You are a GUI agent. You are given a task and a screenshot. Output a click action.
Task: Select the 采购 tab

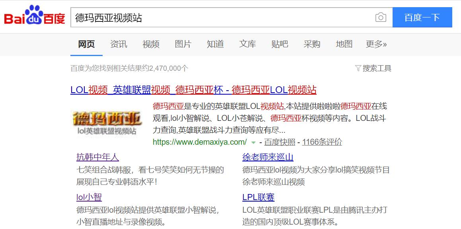(312, 44)
